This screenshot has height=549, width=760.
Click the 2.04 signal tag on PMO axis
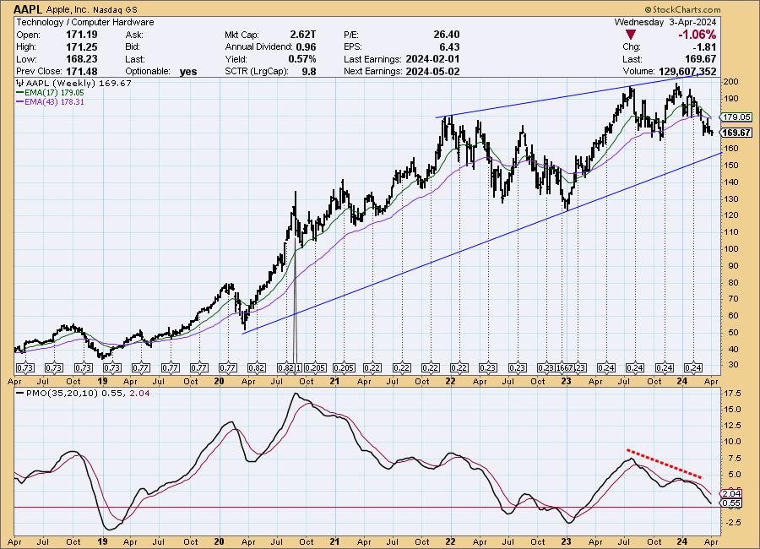click(731, 494)
